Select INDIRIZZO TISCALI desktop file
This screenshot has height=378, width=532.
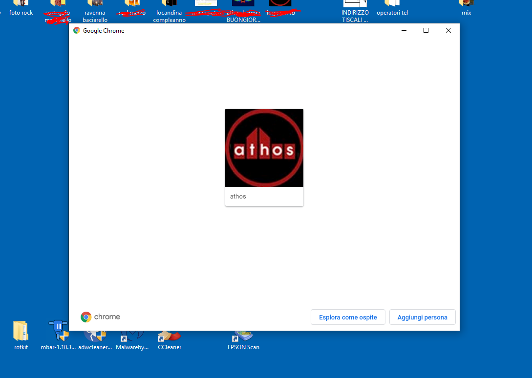click(x=355, y=11)
